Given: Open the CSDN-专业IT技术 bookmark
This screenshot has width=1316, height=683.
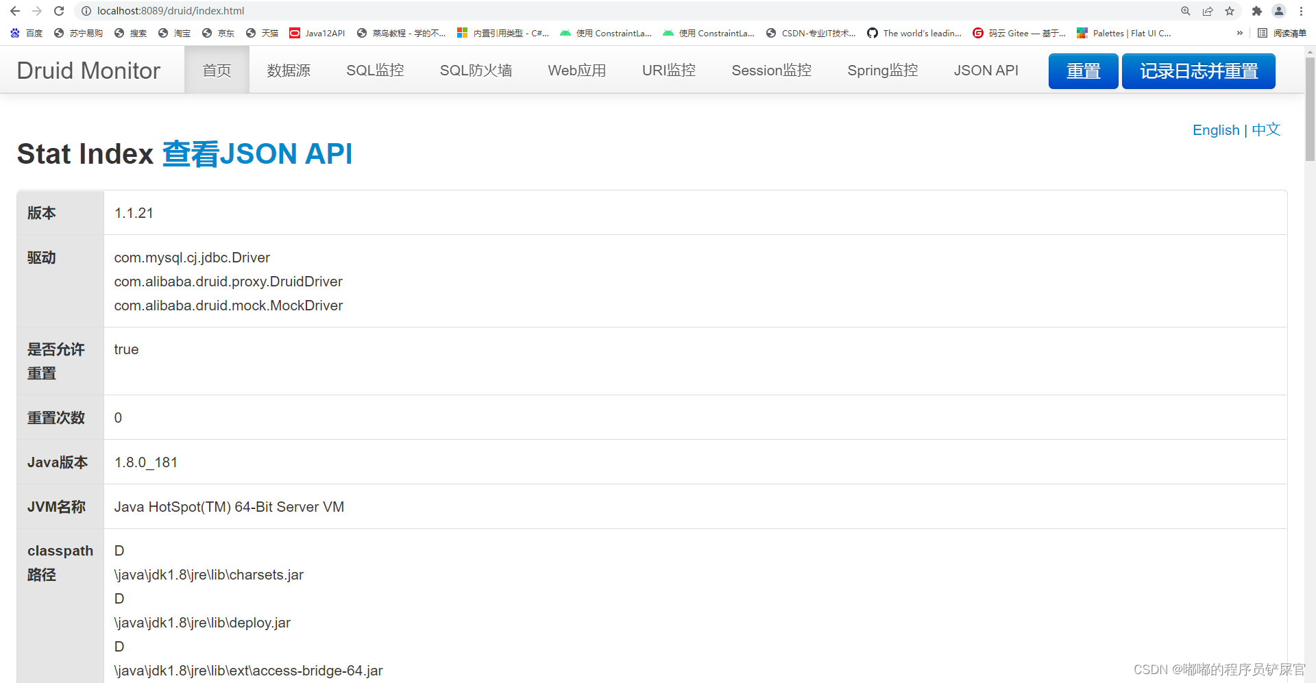Looking at the screenshot, I should [811, 33].
